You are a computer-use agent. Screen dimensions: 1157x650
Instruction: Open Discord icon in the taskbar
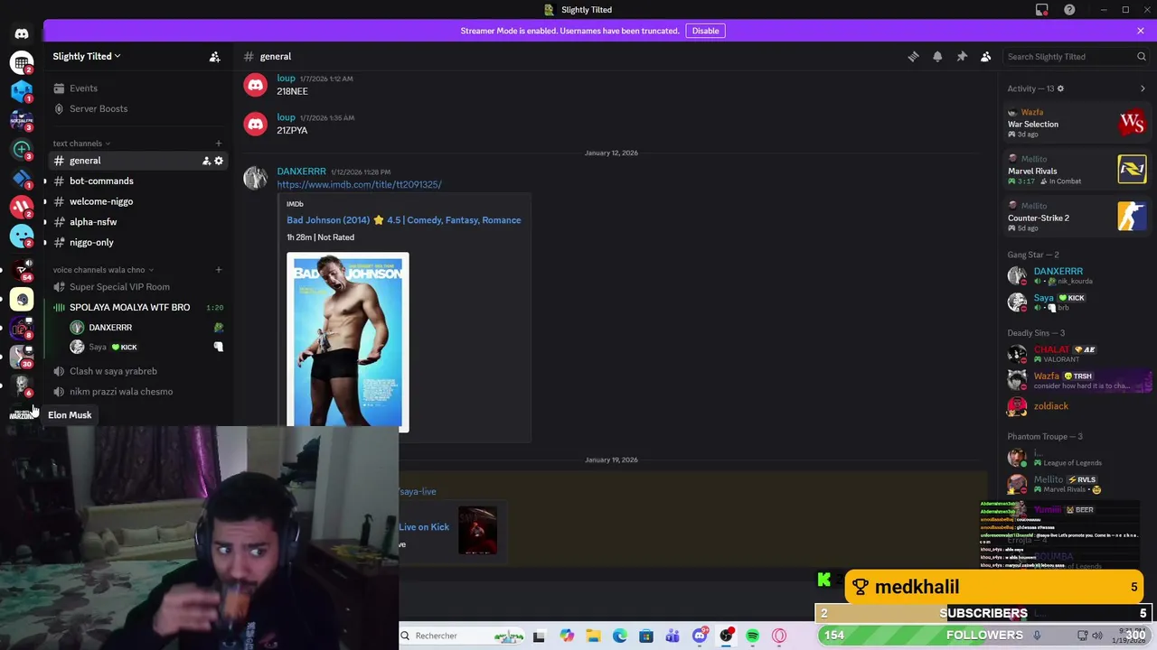pyautogui.click(x=699, y=636)
